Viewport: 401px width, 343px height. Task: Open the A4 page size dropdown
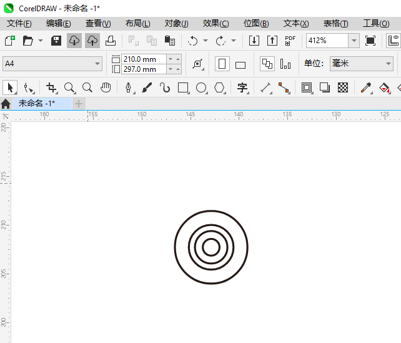coord(97,64)
